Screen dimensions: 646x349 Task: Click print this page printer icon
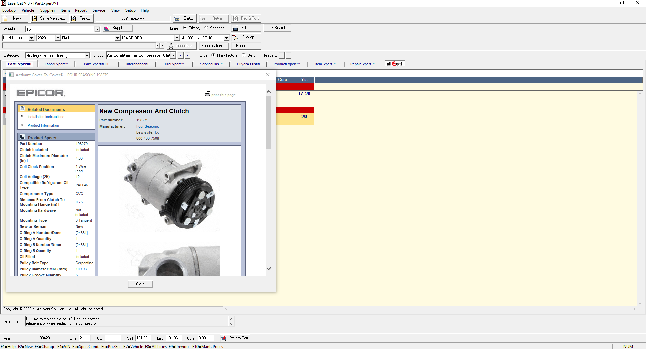pyautogui.click(x=208, y=94)
